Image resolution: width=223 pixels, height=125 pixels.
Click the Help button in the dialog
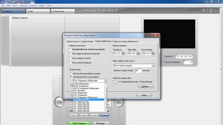(x=144, y=95)
